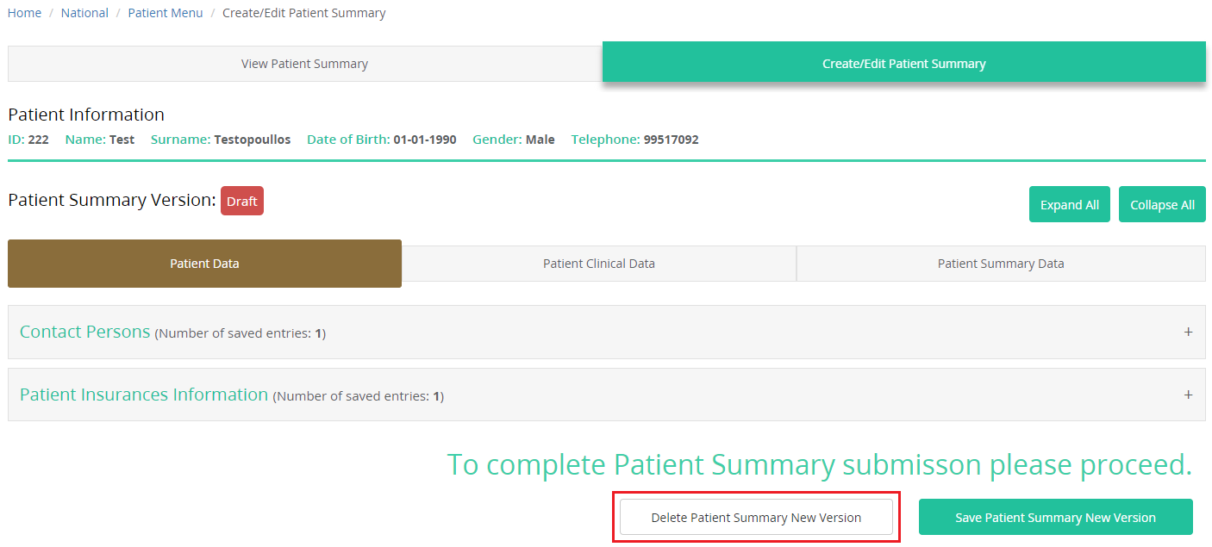Delete Patient Summary New Version
The image size is (1212, 547).
(x=756, y=518)
